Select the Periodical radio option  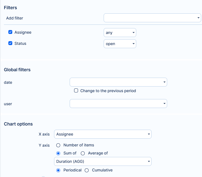point(58,170)
